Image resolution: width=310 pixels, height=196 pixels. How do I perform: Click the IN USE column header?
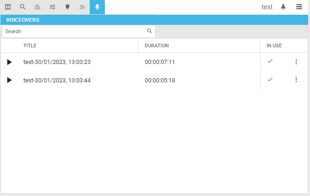click(x=274, y=46)
